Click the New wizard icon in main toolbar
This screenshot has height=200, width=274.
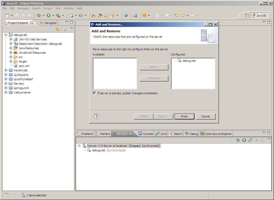tap(7, 15)
